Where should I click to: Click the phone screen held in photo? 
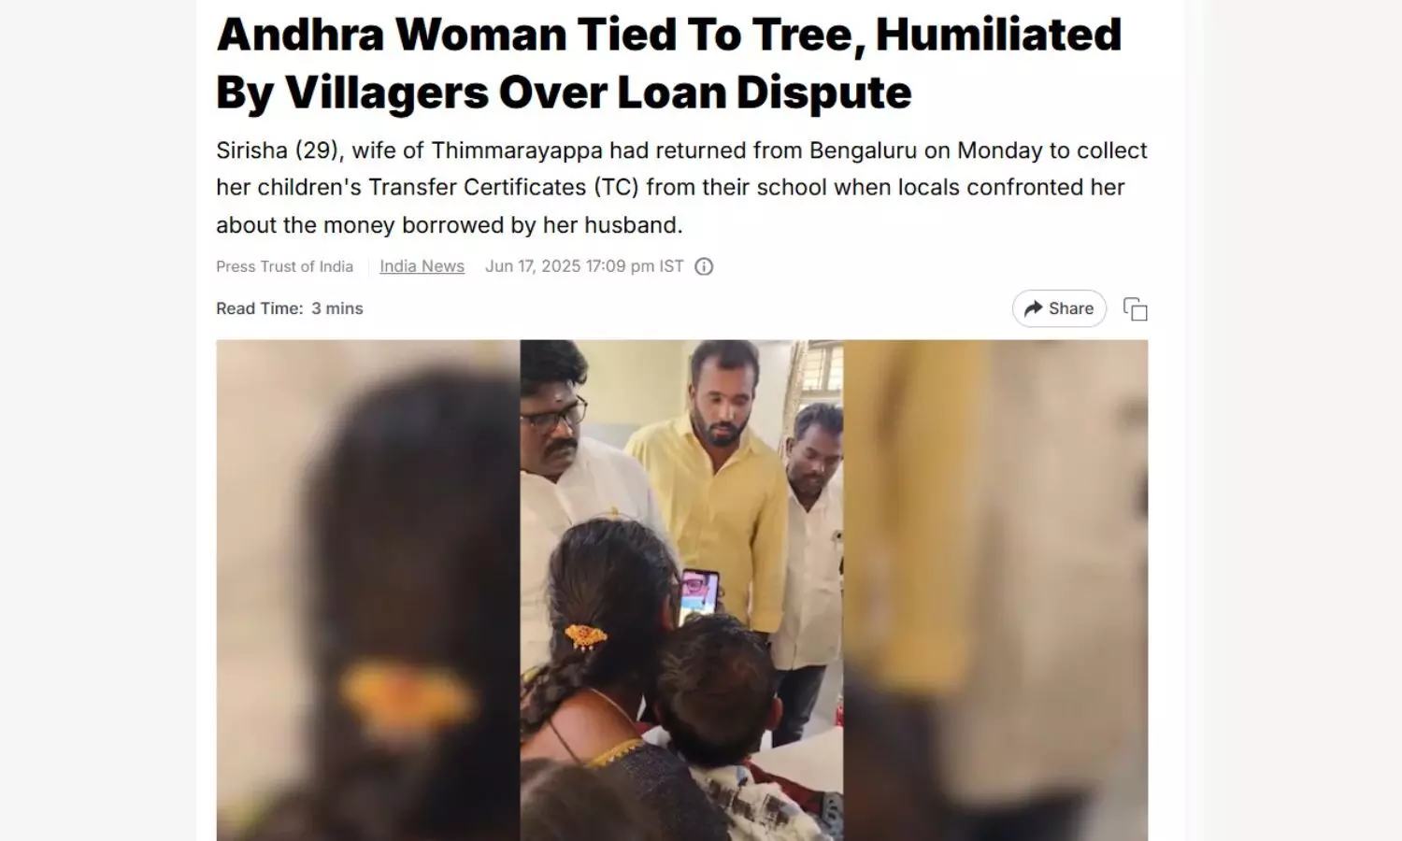coord(700,593)
